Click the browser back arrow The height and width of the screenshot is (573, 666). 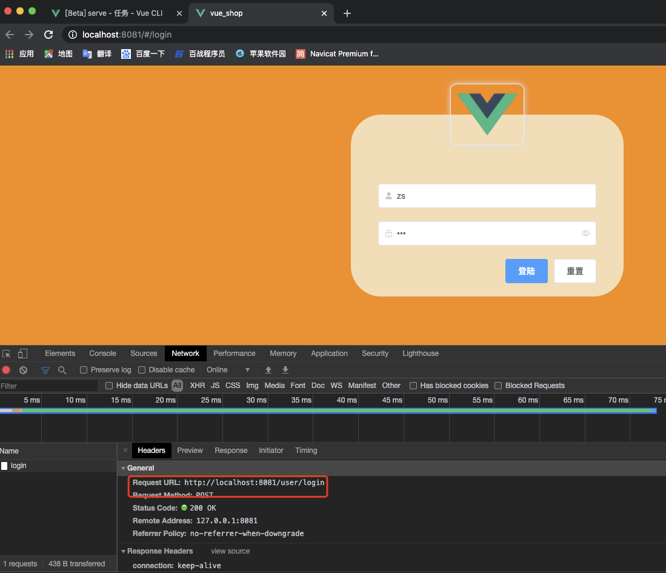click(10, 35)
